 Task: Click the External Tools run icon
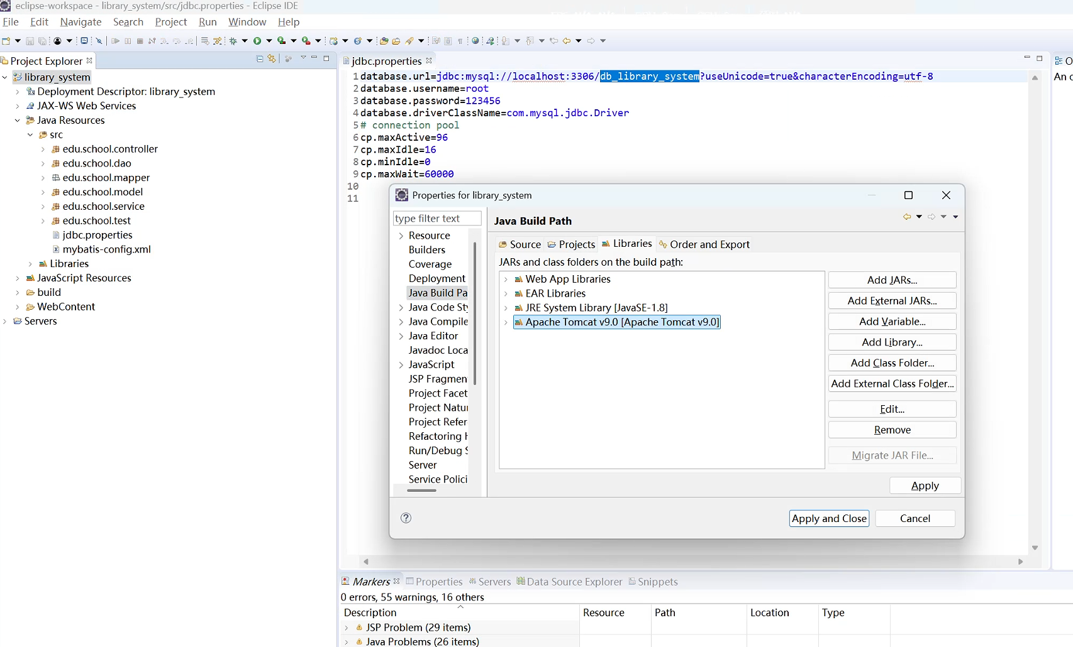pyautogui.click(x=306, y=41)
